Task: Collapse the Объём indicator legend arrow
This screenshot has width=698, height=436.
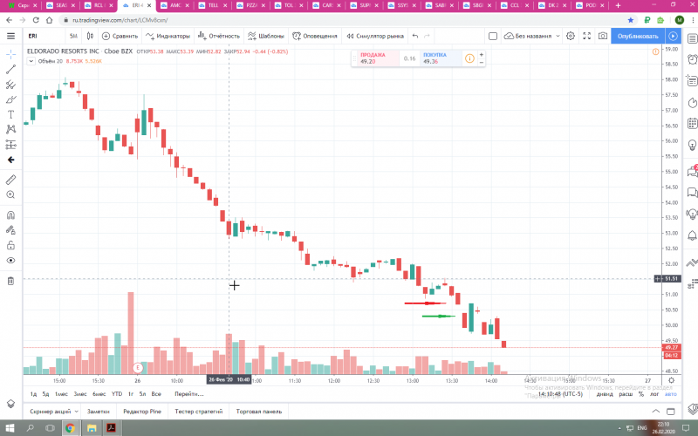Action: point(31,61)
